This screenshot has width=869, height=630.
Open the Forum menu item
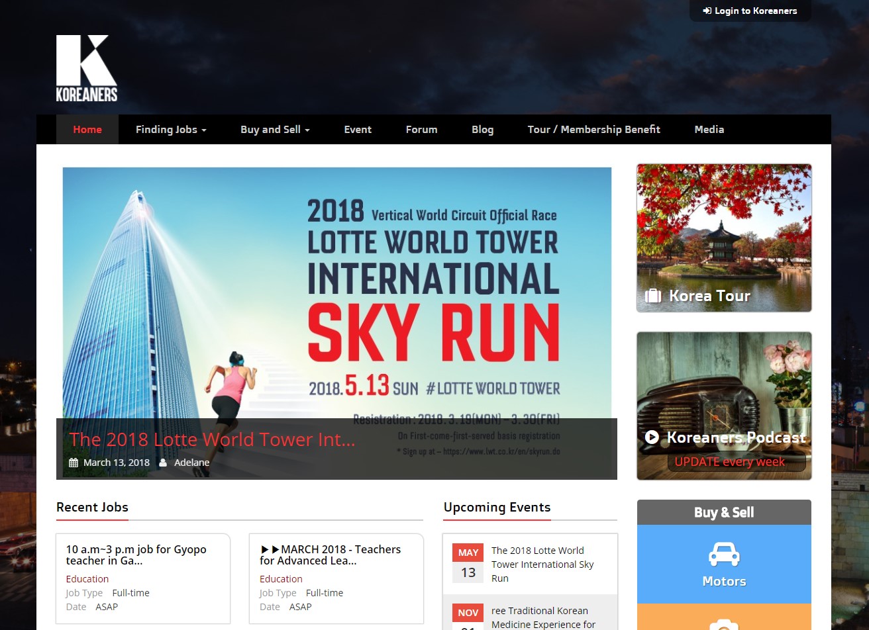(x=422, y=130)
